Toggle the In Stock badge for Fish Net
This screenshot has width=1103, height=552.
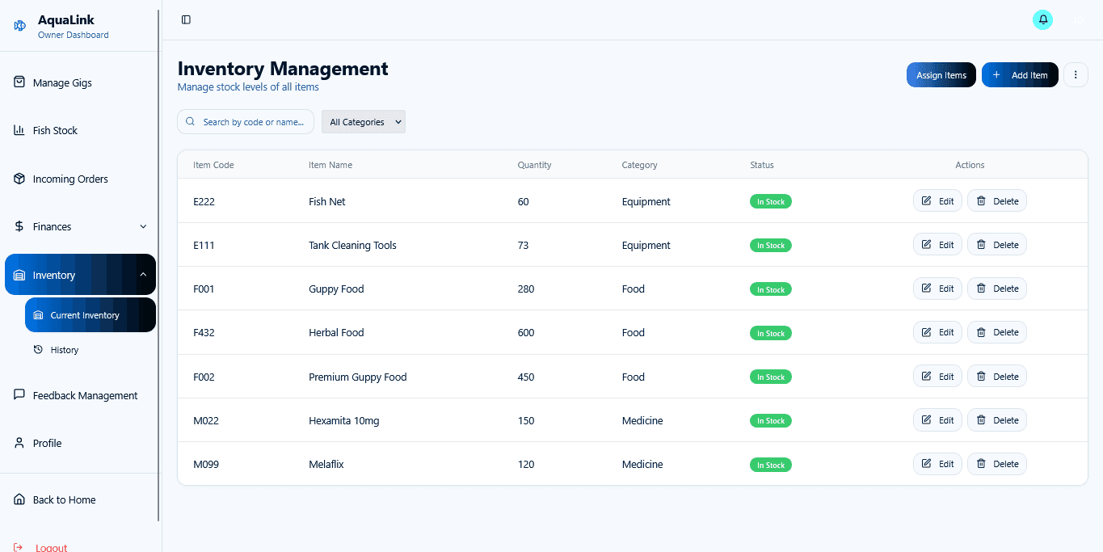[x=770, y=201]
